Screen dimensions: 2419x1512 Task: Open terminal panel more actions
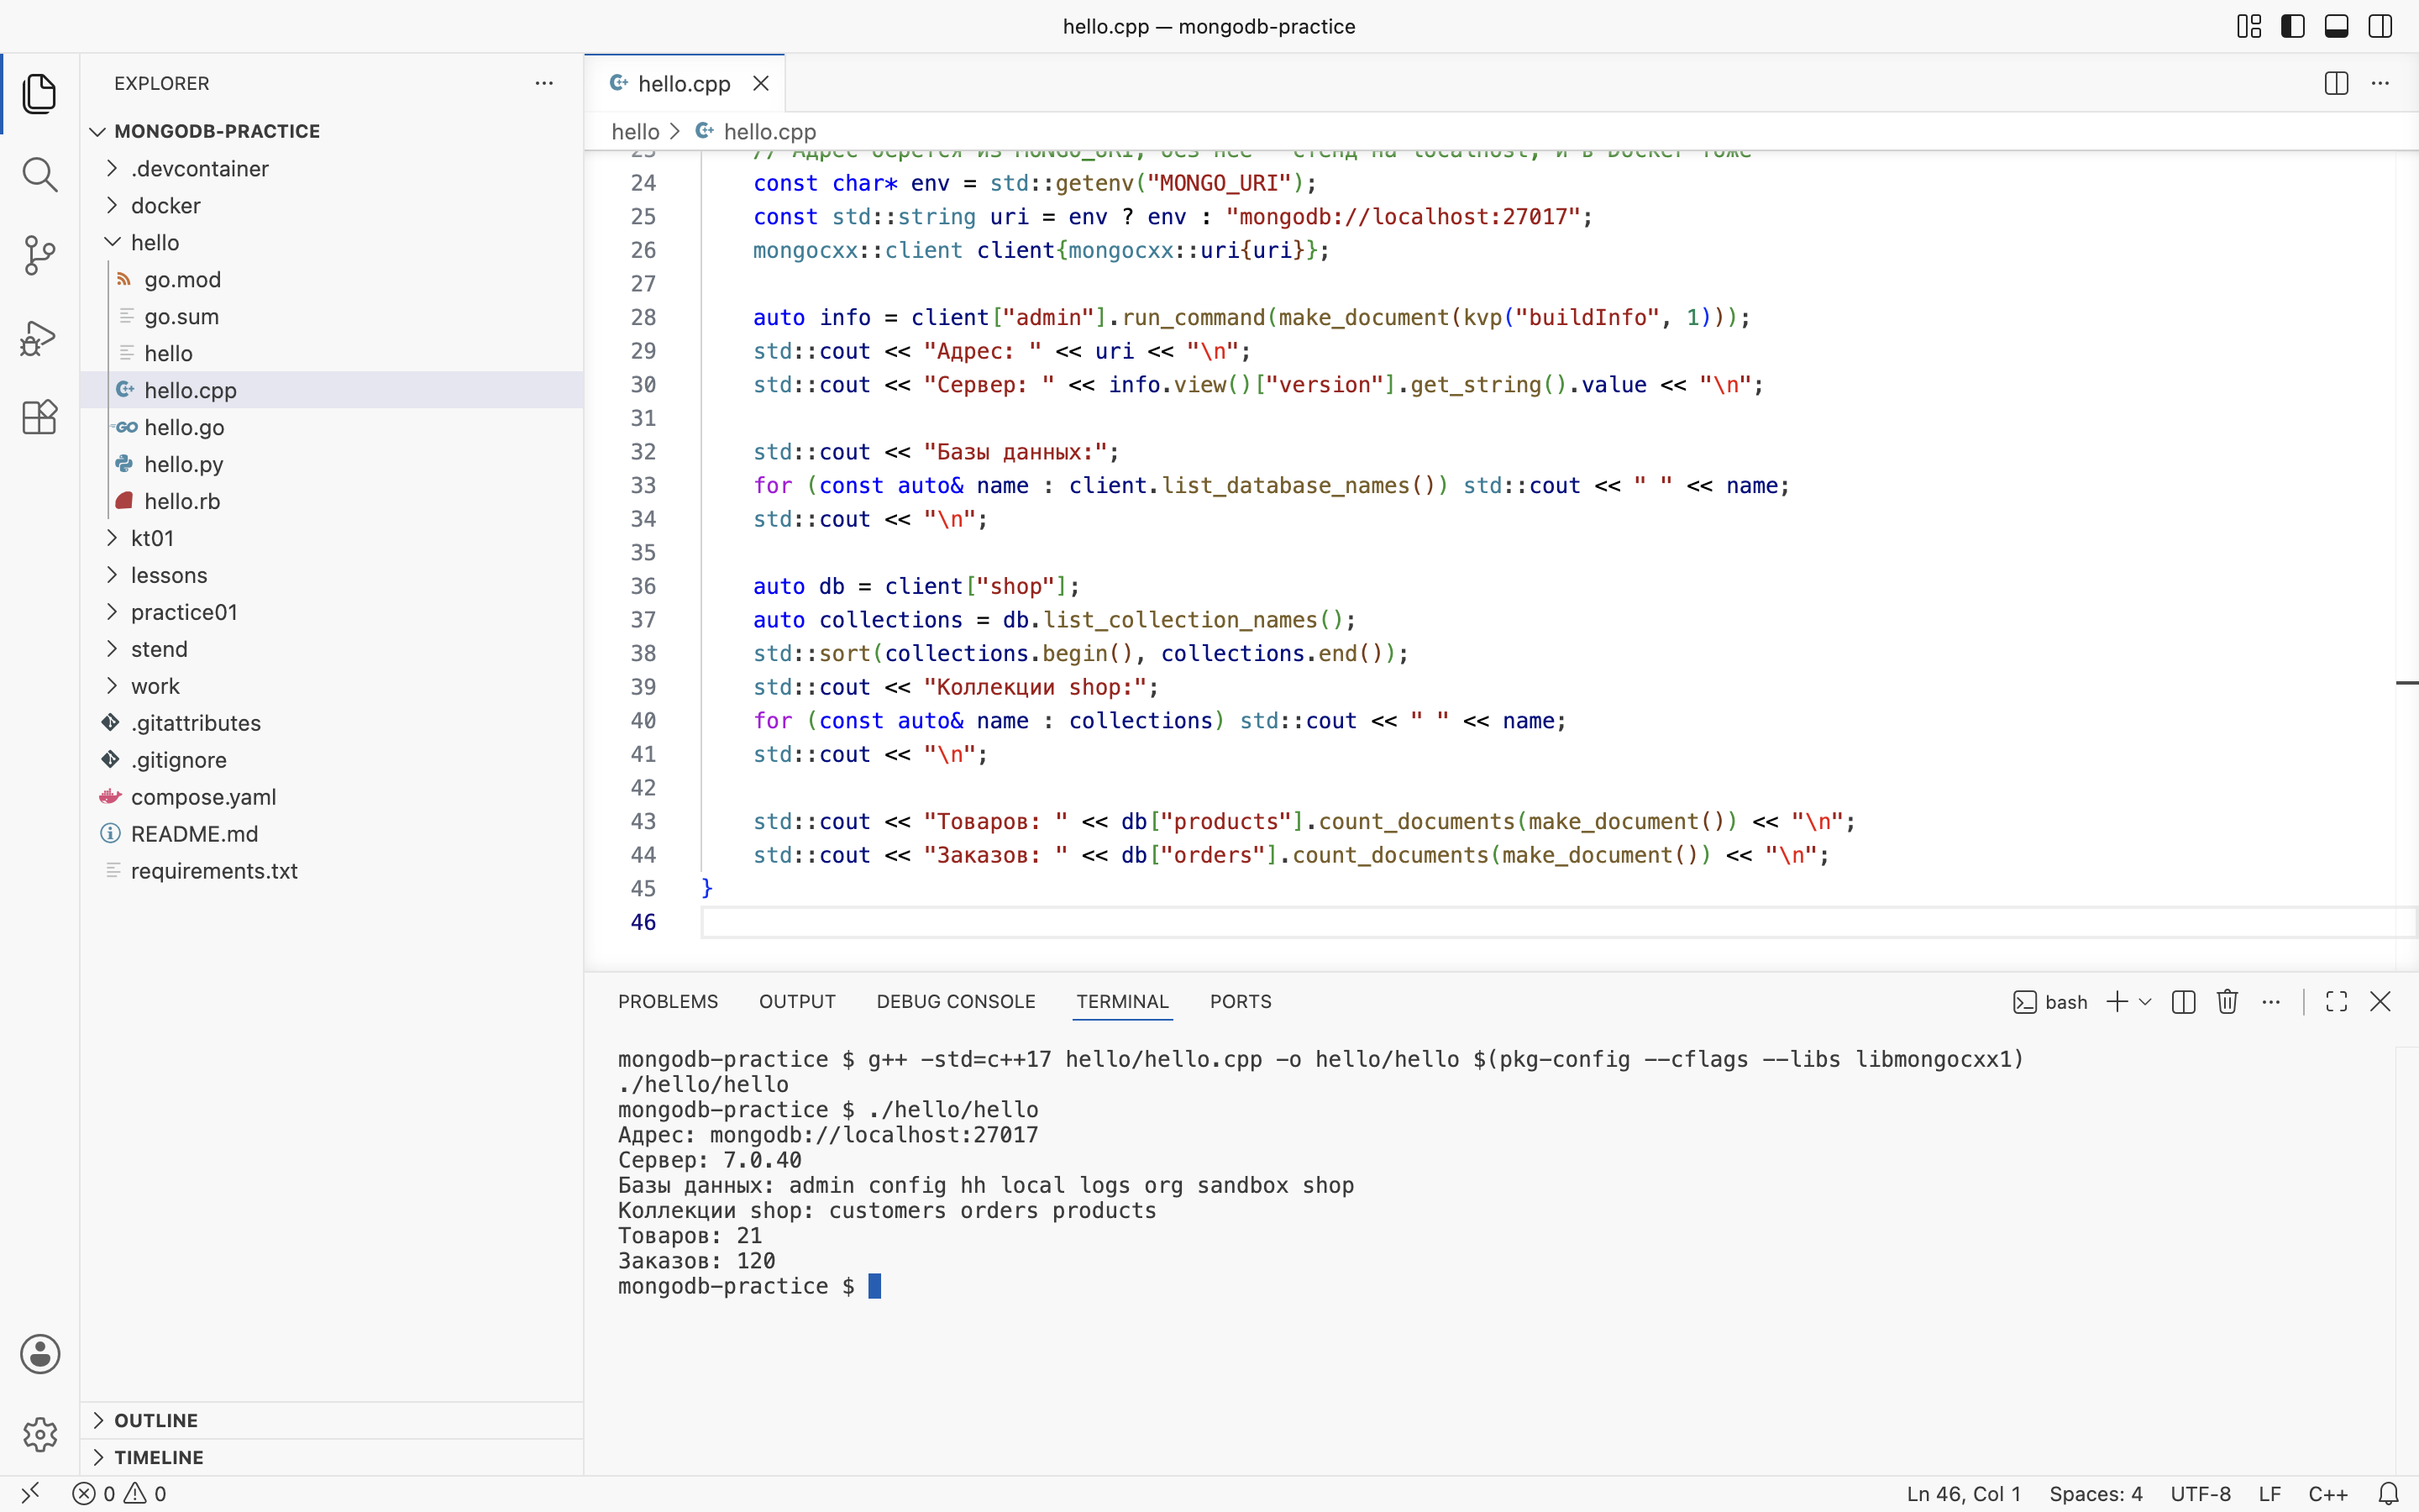2271,1002
